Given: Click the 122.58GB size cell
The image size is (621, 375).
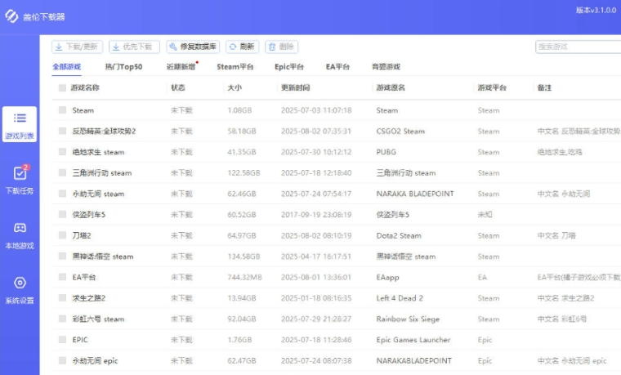Looking at the screenshot, I should tap(243, 173).
